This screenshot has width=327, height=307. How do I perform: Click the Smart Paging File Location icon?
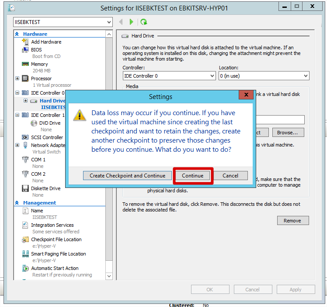(x=25, y=254)
